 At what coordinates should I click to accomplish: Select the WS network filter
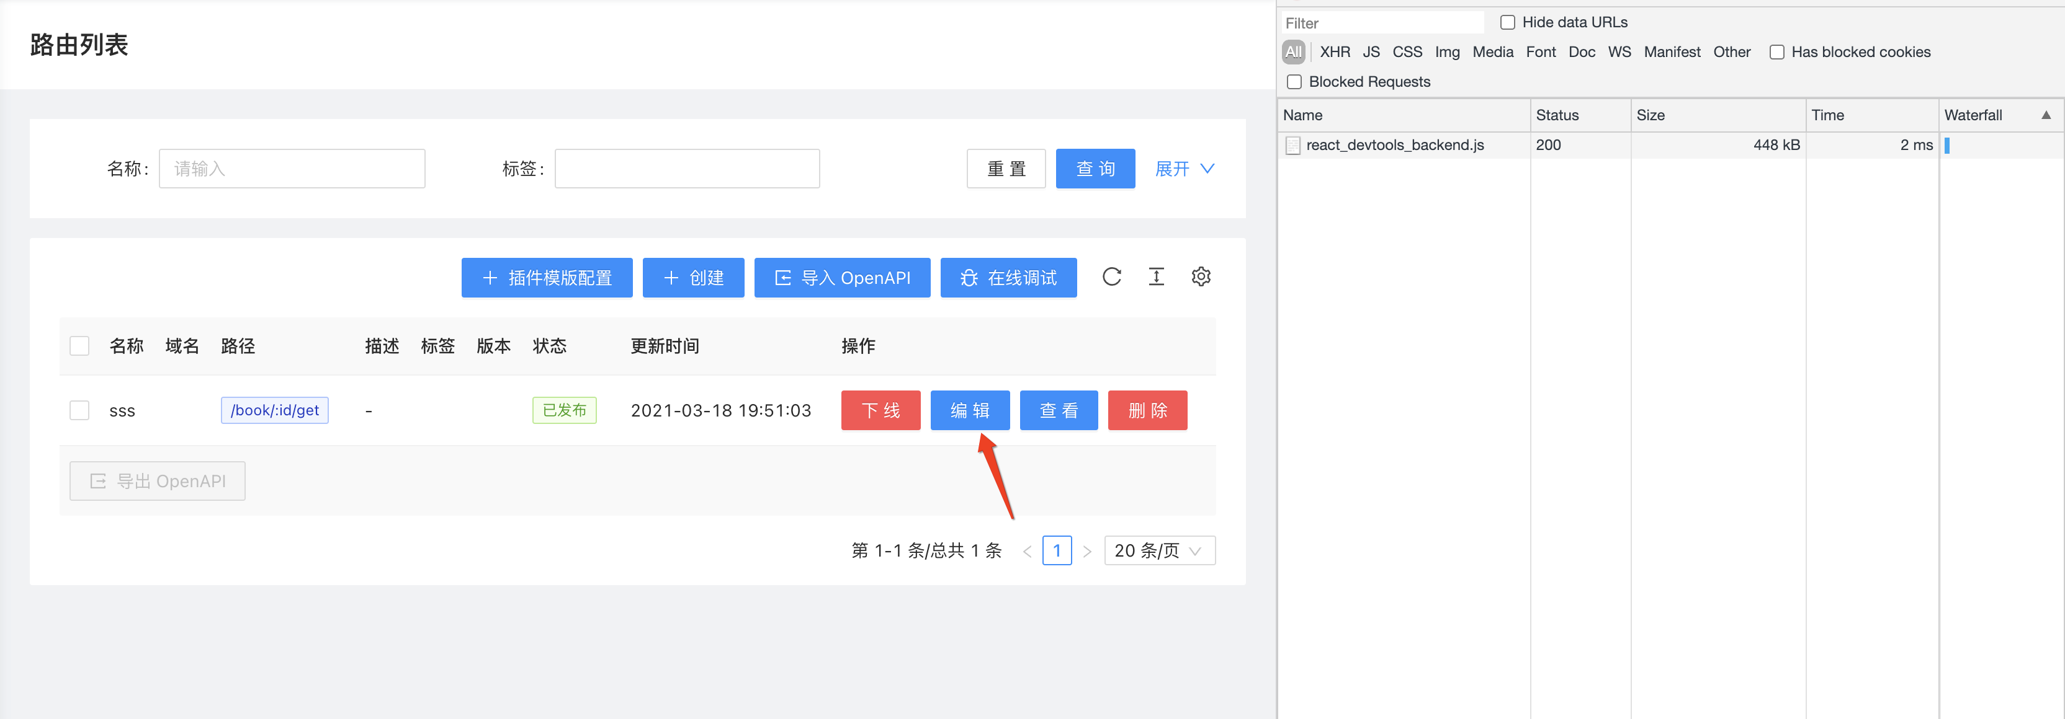click(1619, 52)
